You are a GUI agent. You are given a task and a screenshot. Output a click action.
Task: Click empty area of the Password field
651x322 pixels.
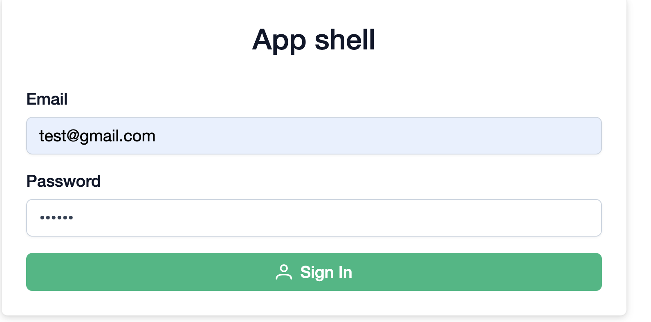coord(327,218)
